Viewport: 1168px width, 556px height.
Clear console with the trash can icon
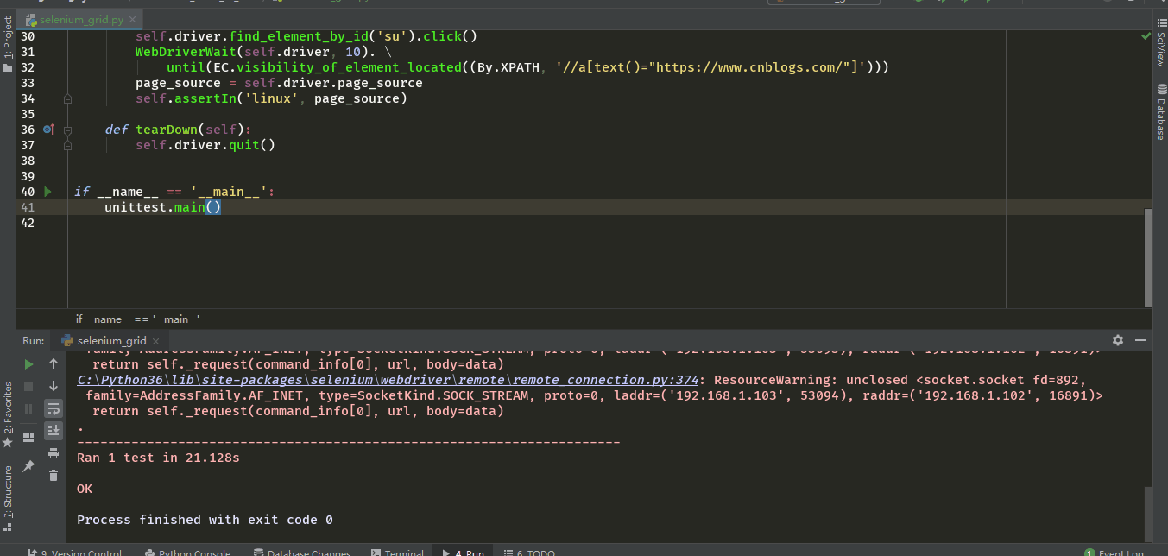[x=54, y=475]
